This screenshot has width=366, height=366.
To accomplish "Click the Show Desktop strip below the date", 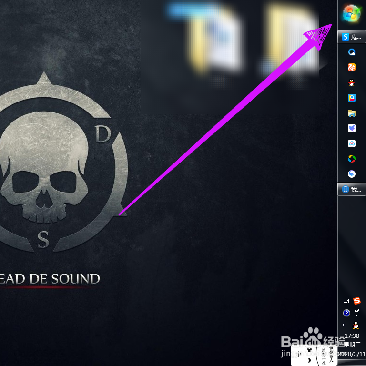I will pos(352,363).
